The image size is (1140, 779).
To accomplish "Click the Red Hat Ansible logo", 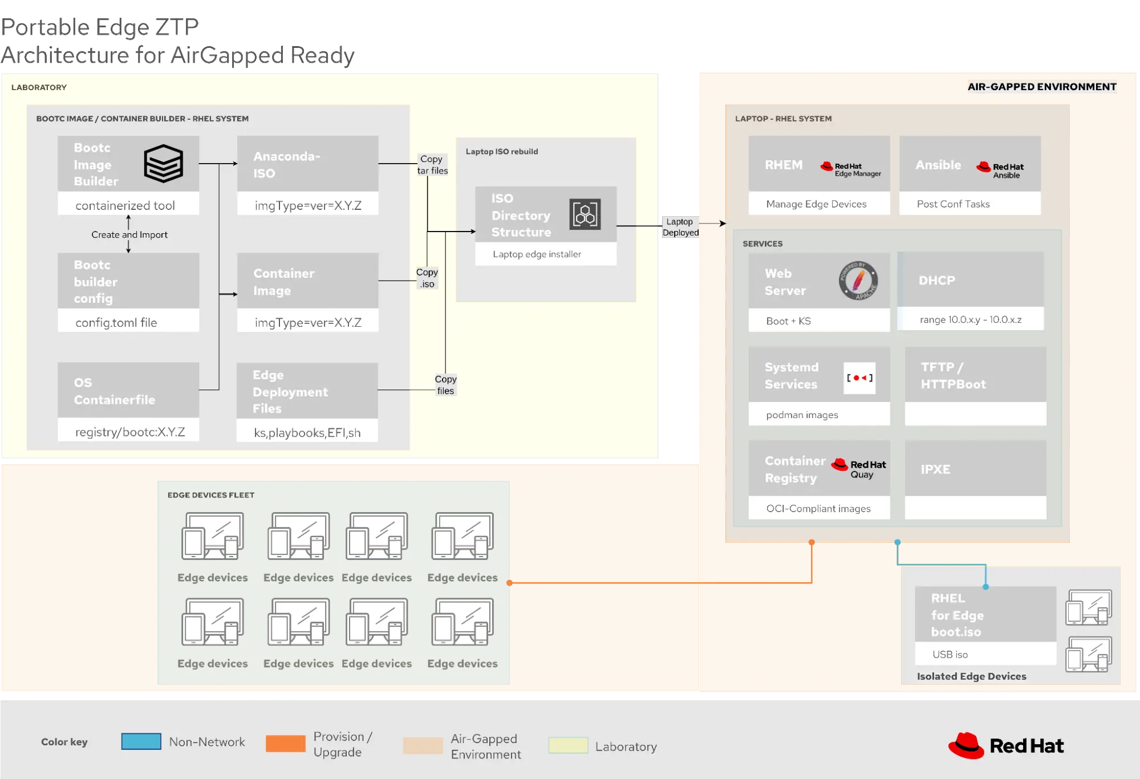I will click(1000, 169).
